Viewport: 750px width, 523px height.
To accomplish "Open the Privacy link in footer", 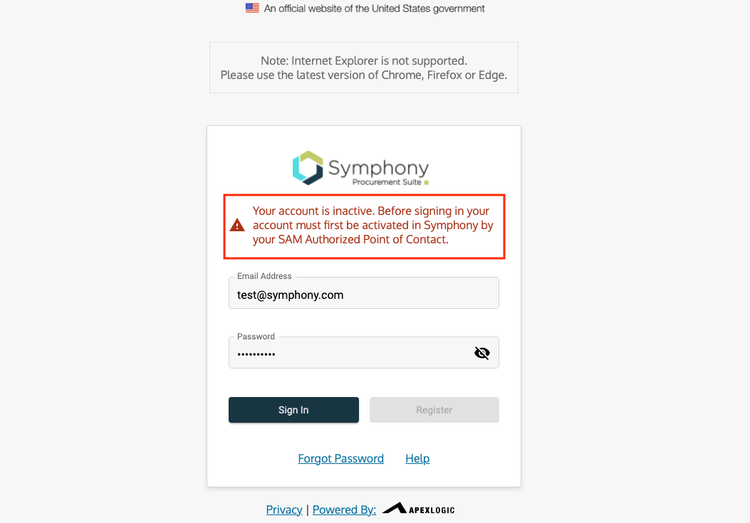I will (284, 509).
